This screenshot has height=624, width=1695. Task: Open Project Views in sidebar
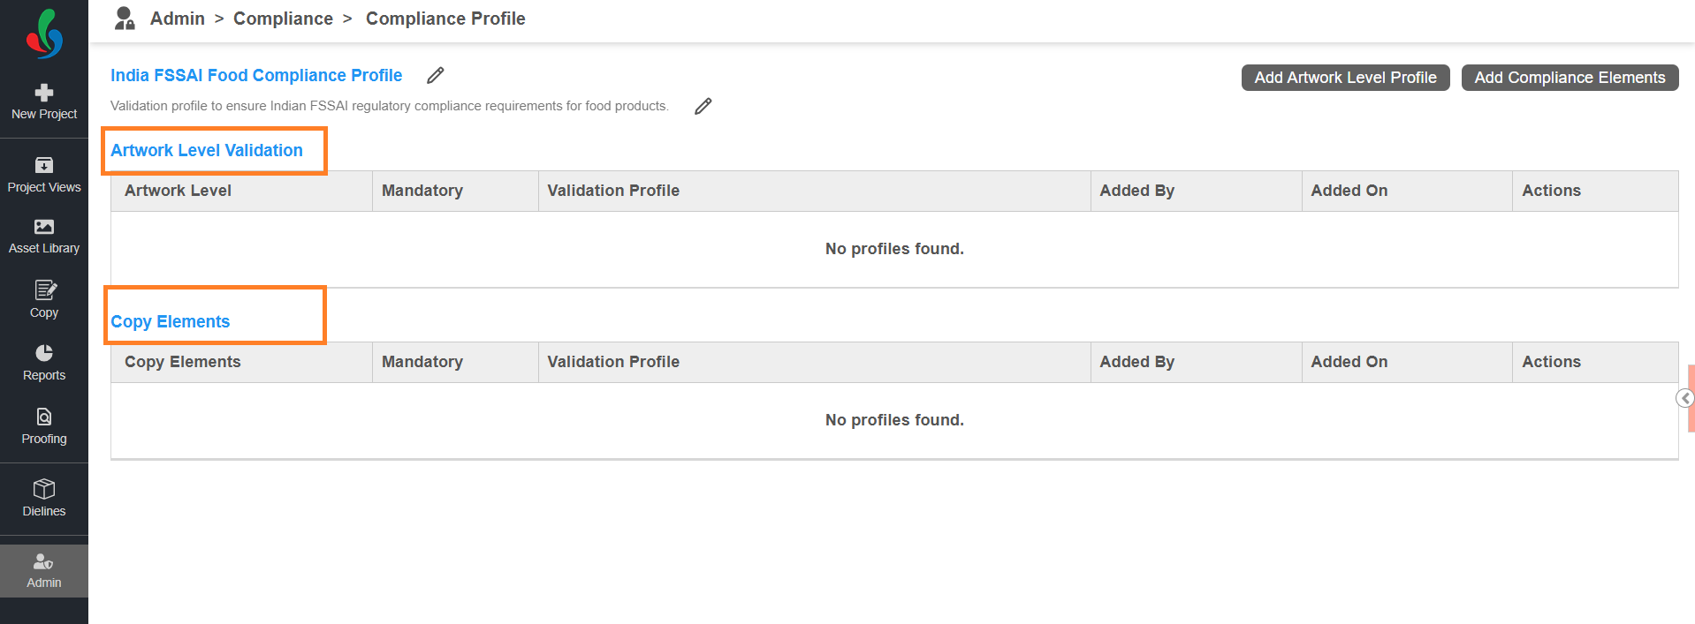(44, 166)
